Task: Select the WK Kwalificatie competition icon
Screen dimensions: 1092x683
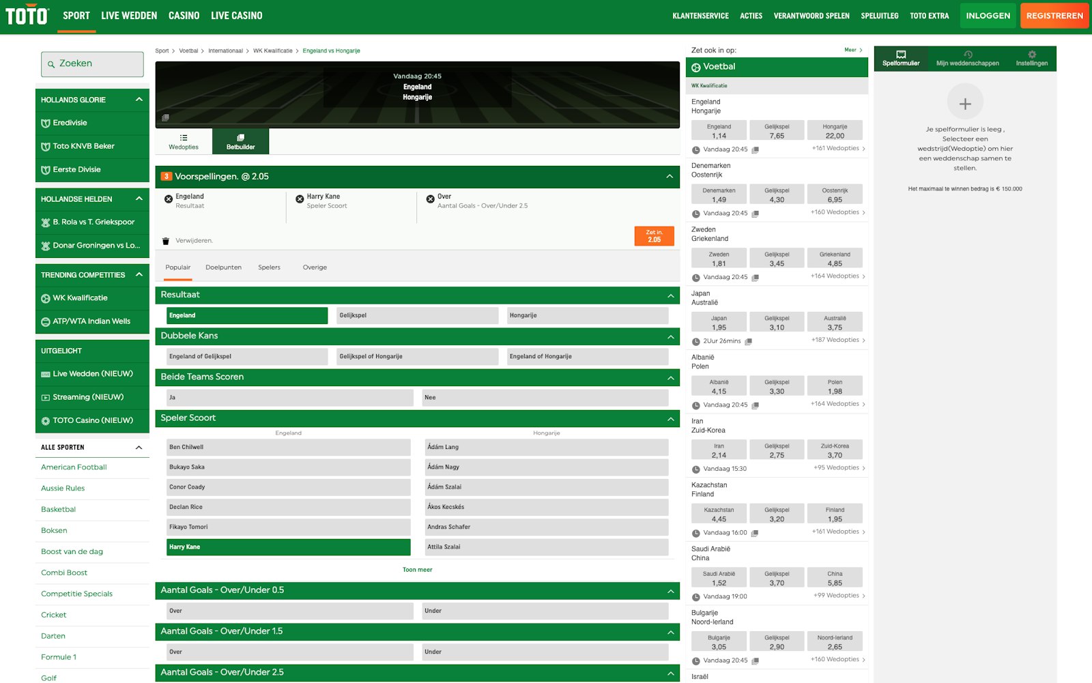Action: click(44, 298)
